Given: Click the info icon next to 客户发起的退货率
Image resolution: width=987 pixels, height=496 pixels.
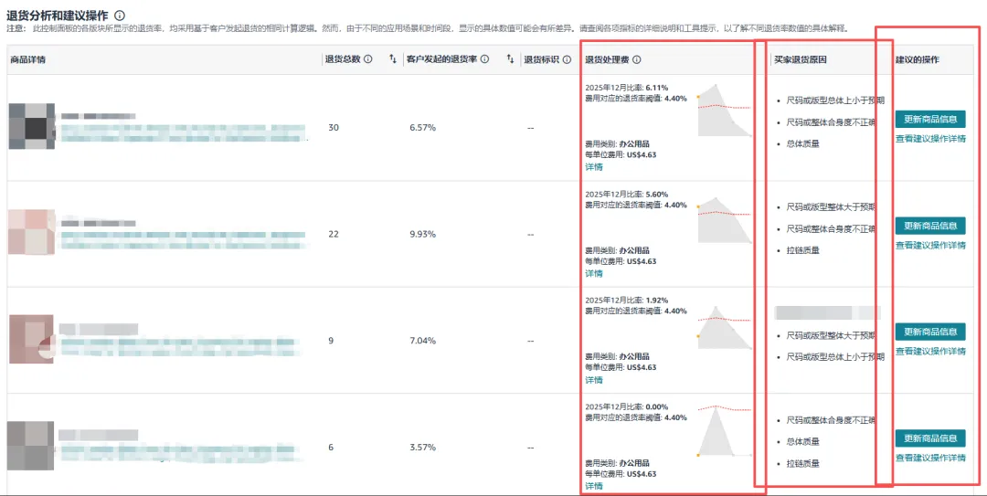Looking at the screenshot, I should [484, 59].
